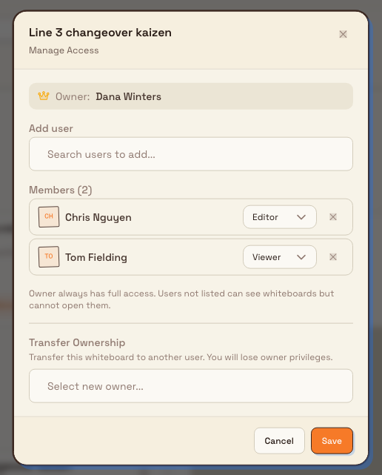
Task: Save the access settings
Action: (332, 441)
